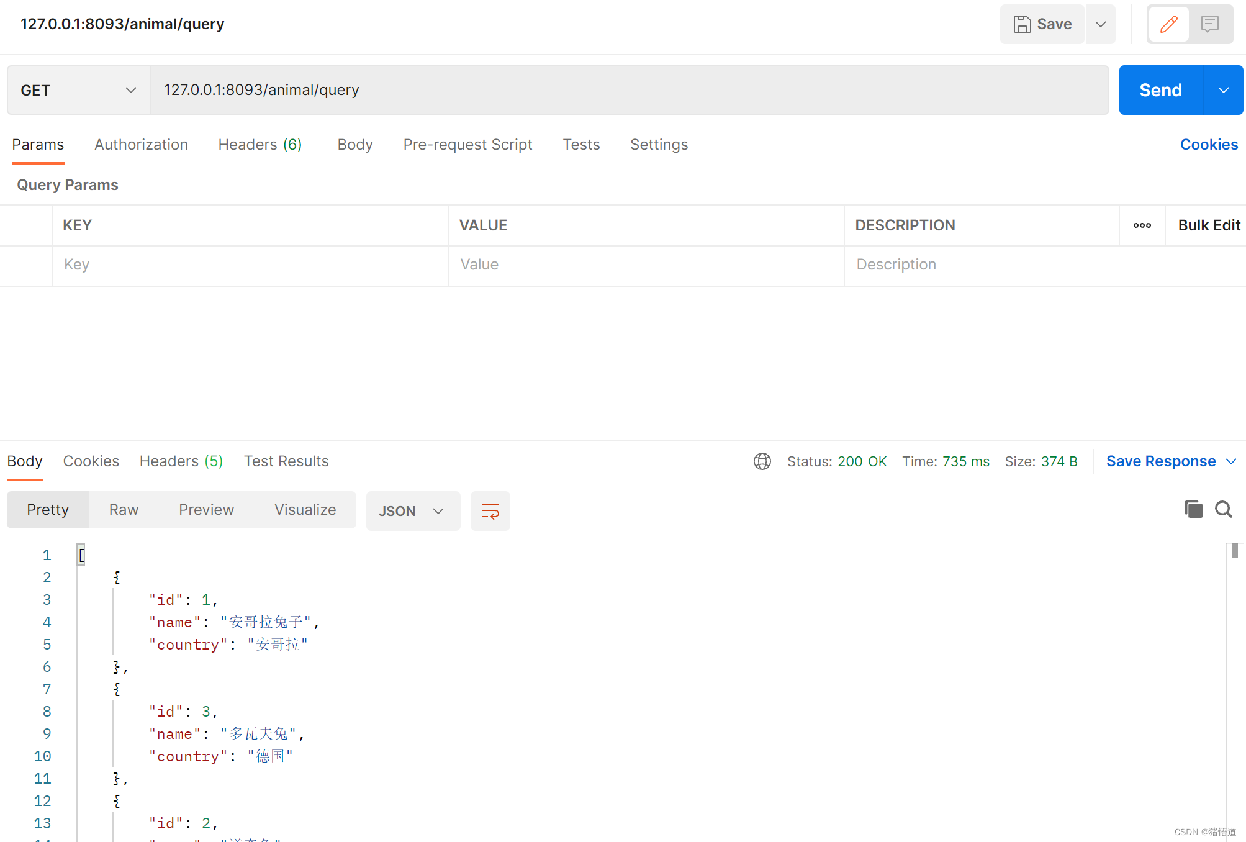Image resolution: width=1246 pixels, height=842 pixels.
Task: Toggle the word wrap lines icon
Action: (x=490, y=511)
